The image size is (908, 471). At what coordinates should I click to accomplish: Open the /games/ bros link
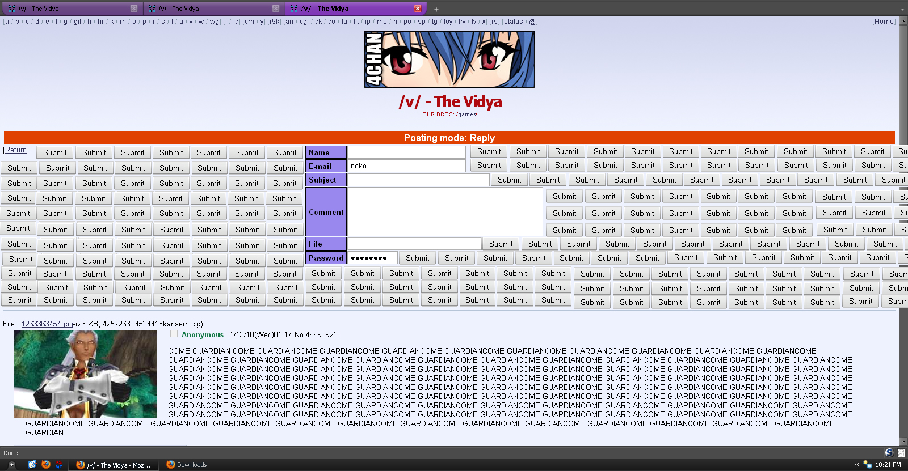(466, 114)
